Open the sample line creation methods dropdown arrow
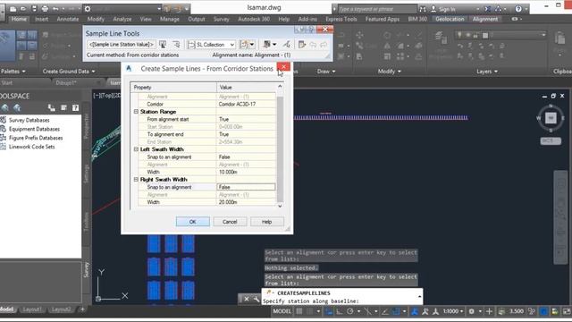572x322 pixels. [x=252, y=44]
